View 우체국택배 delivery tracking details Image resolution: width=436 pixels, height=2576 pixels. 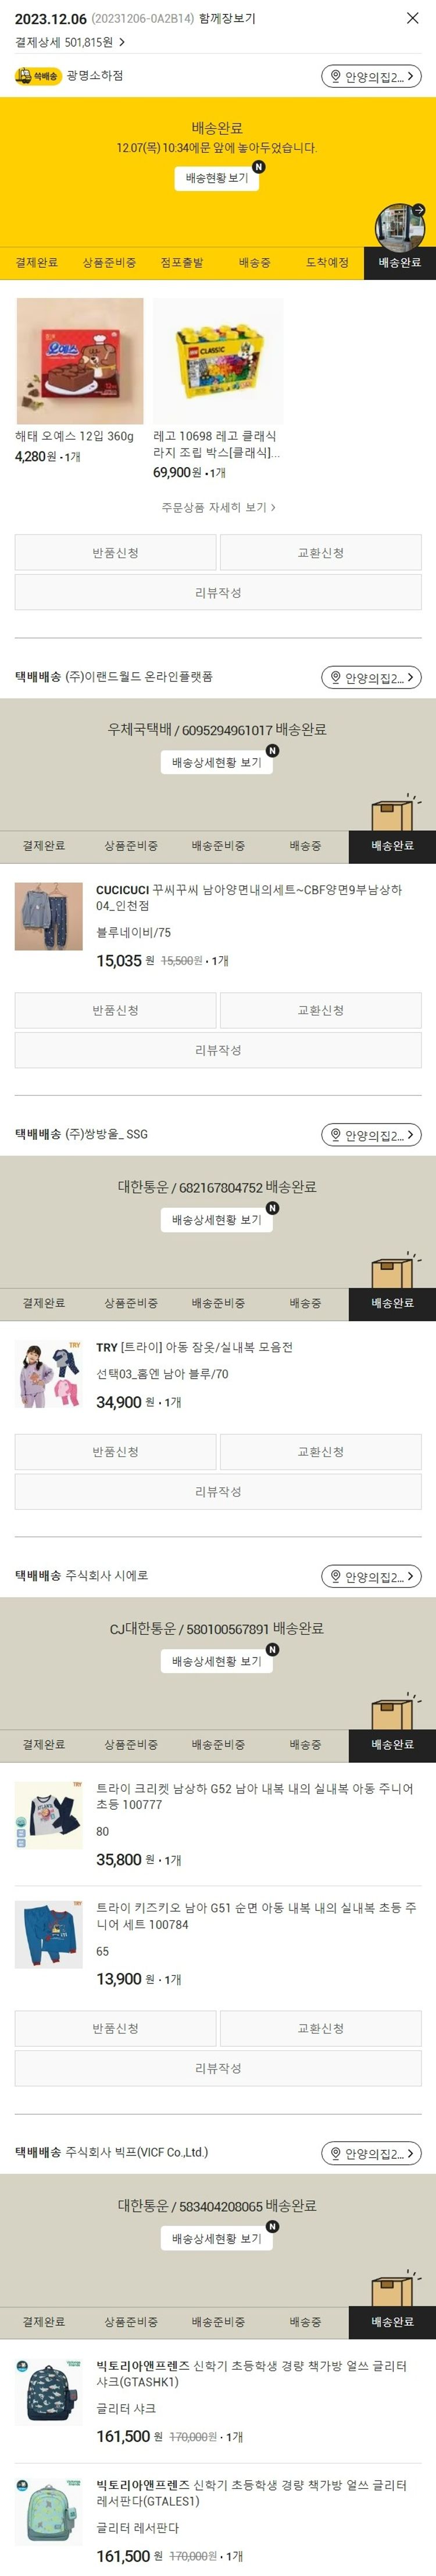point(217,762)
